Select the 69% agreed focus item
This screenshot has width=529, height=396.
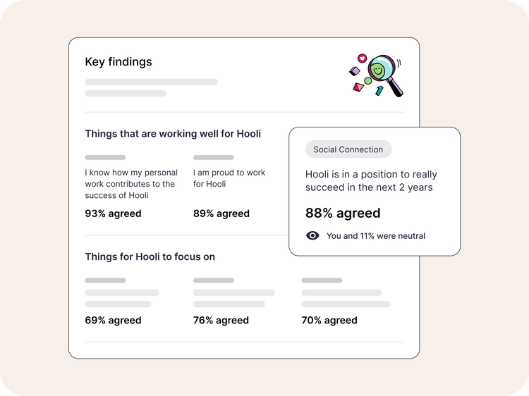(x=113, y=320)
